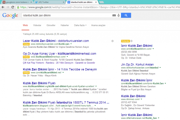Open Arama araçları search tools
The width and height of the screenshot is (180, 120).
pyautogui.click(x=98, y=25)
